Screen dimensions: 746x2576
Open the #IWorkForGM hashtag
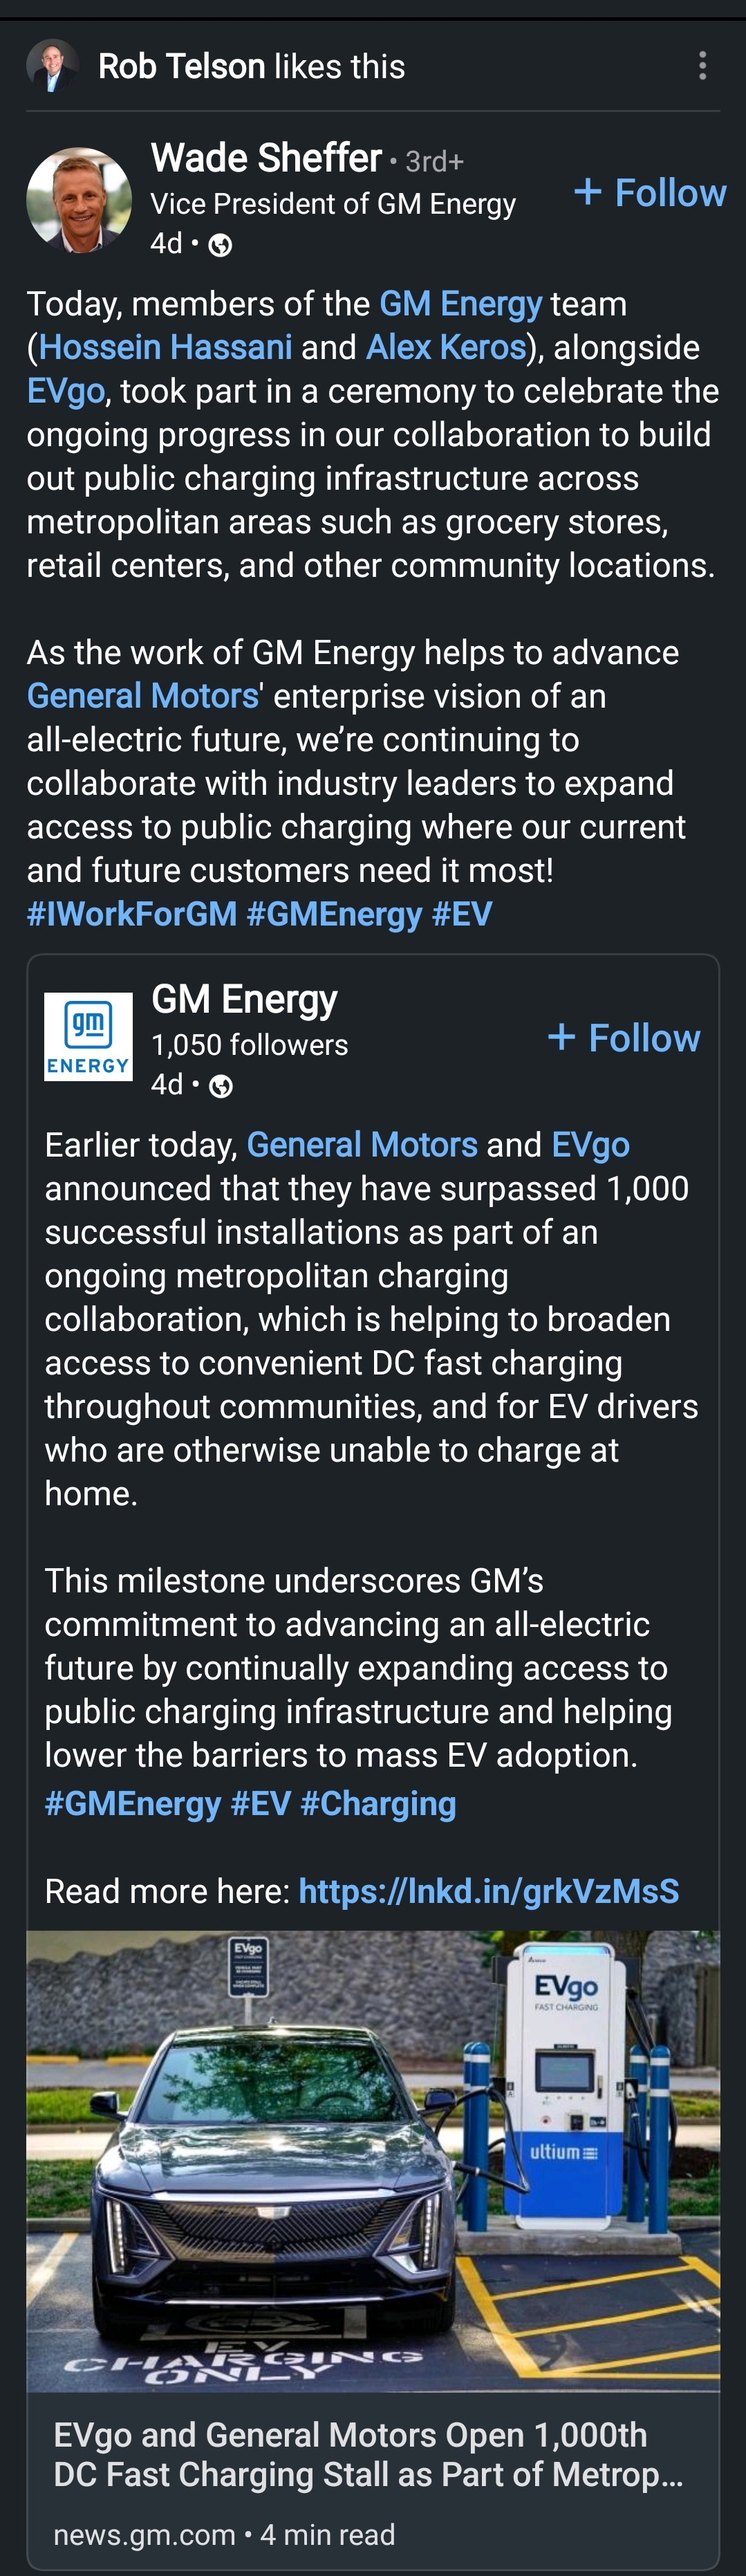point(132,914)
